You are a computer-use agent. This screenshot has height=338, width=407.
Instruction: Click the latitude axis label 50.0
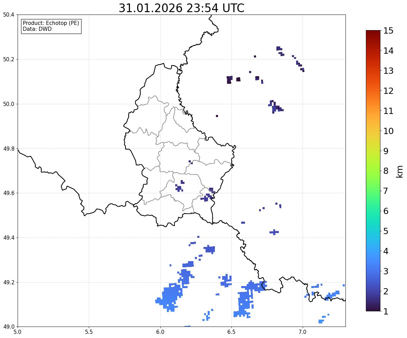[9, 104]
